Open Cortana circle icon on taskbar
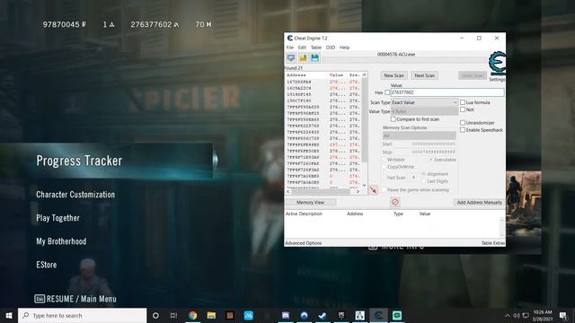Image resolution: width=575 pixels, height=323 pixels. [x=155, y=315]
